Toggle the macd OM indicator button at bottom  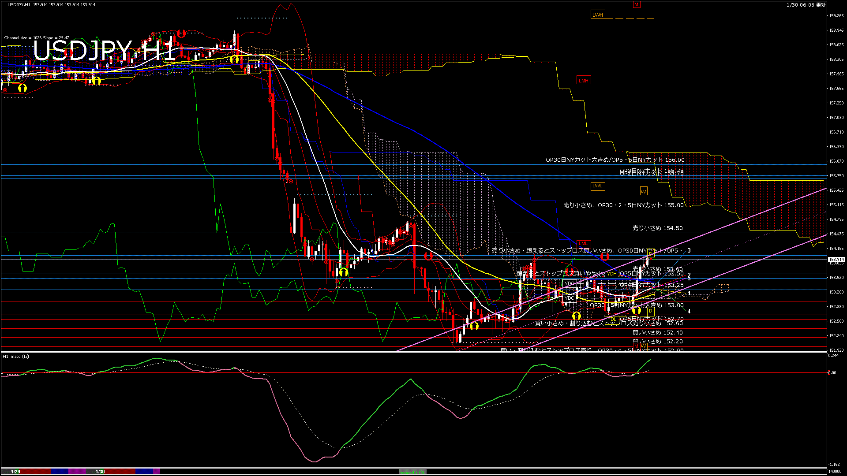[412, 472]
